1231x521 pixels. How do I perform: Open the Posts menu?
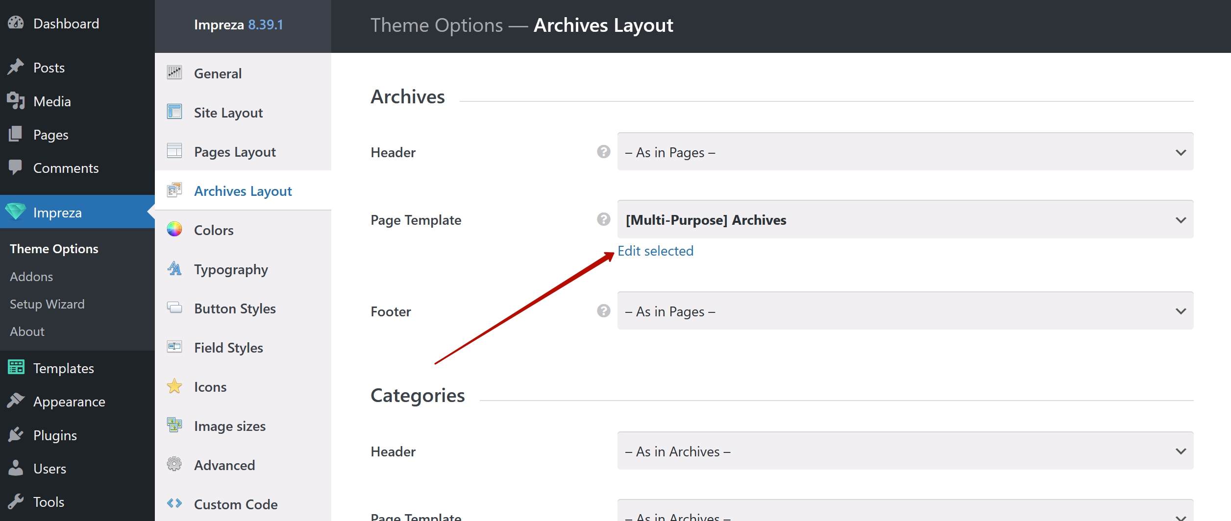point(77,67)
